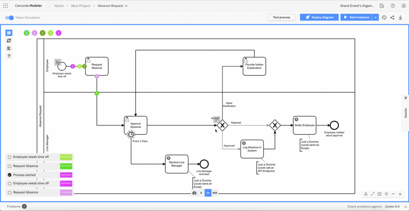Image resolution: width=409 pixels, height=211 pixels.
Task: Click the Test process button
Action: pos(282,18)
